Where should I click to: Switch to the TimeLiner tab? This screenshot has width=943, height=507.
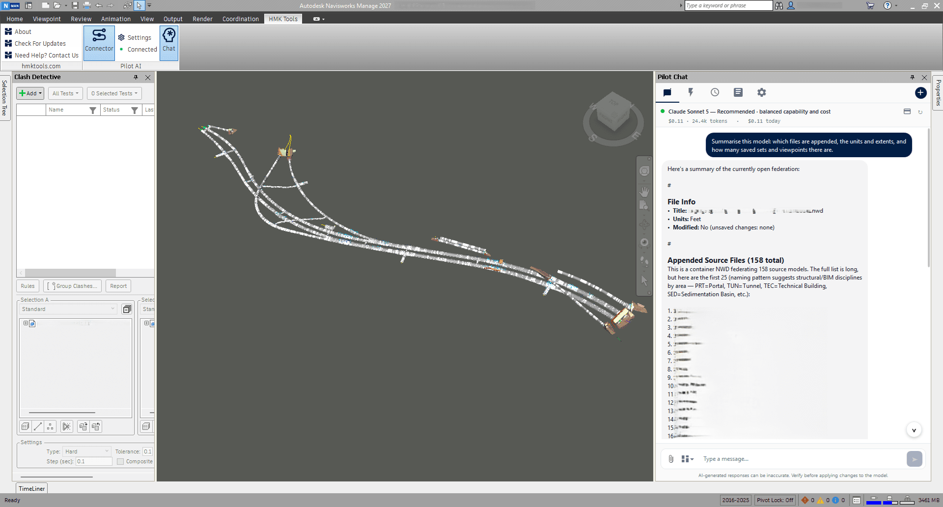32,488
